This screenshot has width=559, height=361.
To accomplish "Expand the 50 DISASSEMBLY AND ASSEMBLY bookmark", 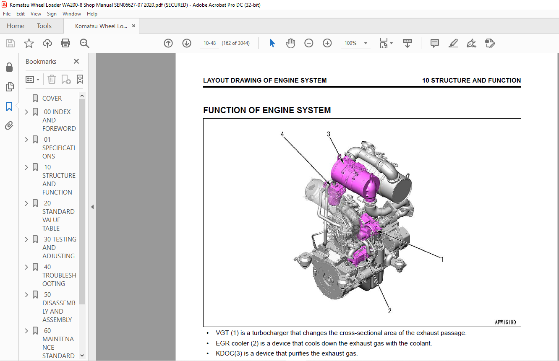I will tap(26, 295).
